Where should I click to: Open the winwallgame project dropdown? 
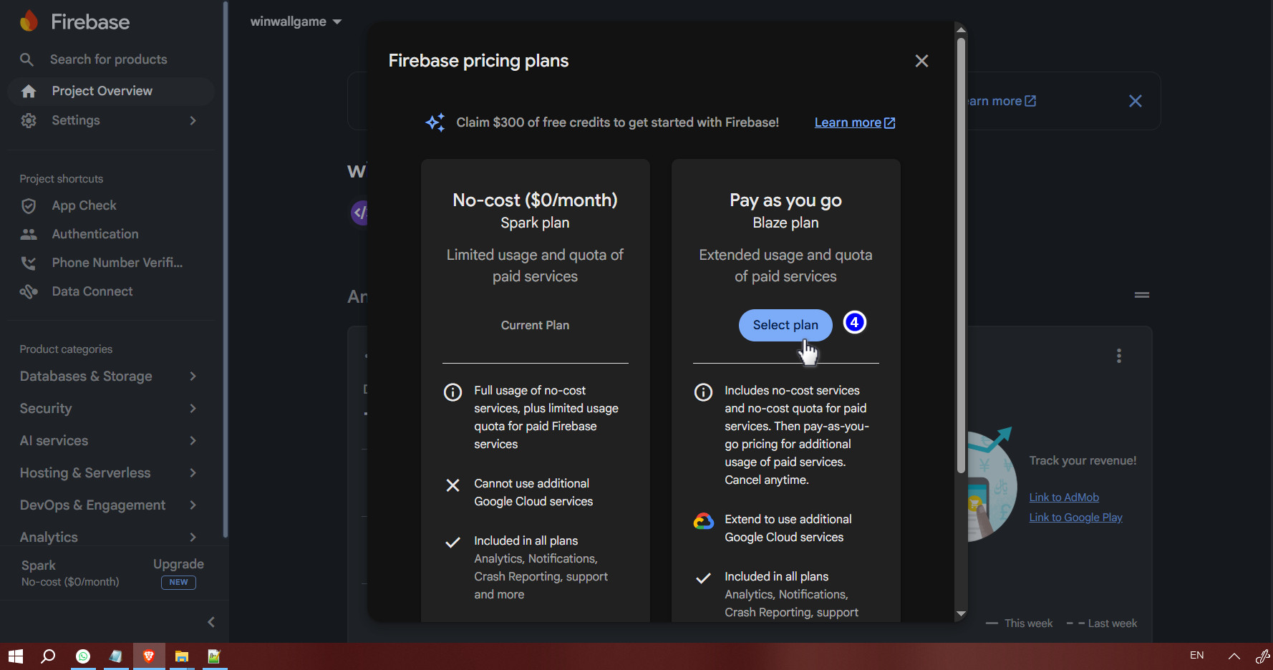tap(296, 21)
